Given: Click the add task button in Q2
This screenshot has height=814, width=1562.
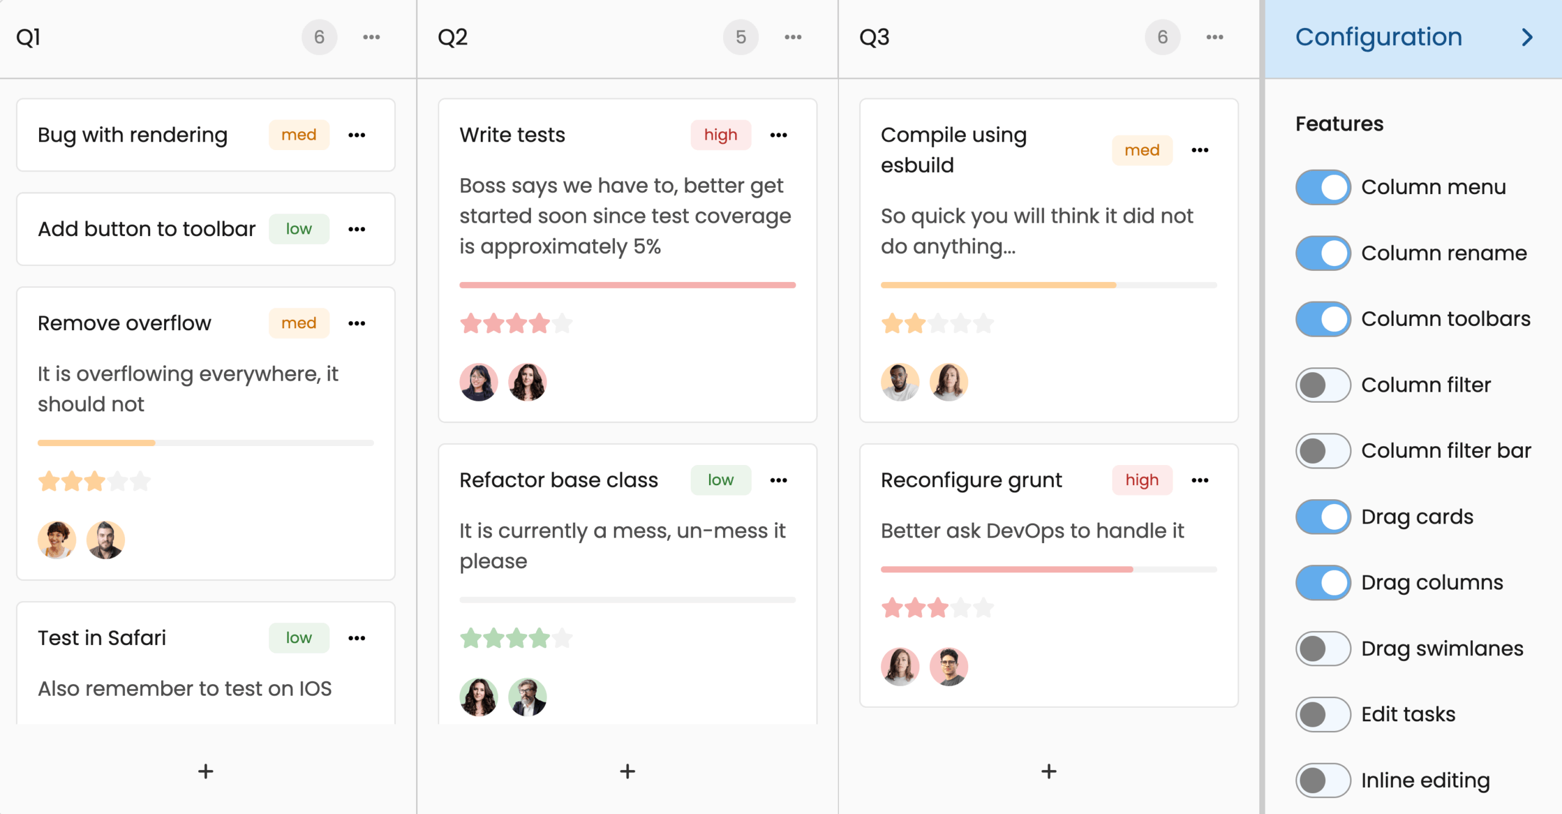Looking at the screenshot, I should point(626,771).
